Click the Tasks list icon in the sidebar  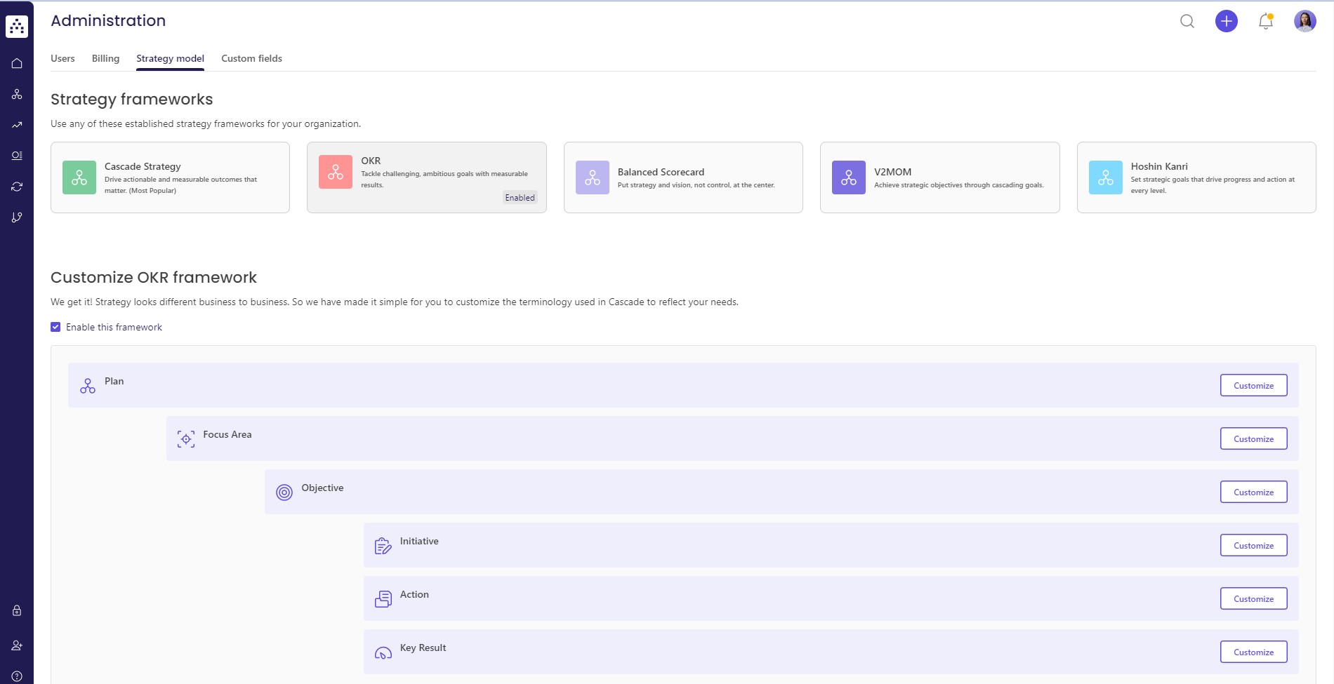click(x=17, y=155)
